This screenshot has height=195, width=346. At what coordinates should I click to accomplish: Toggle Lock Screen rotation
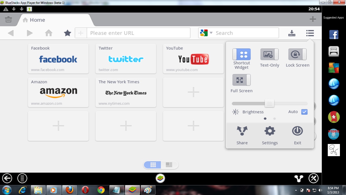[x=297, y=54]
